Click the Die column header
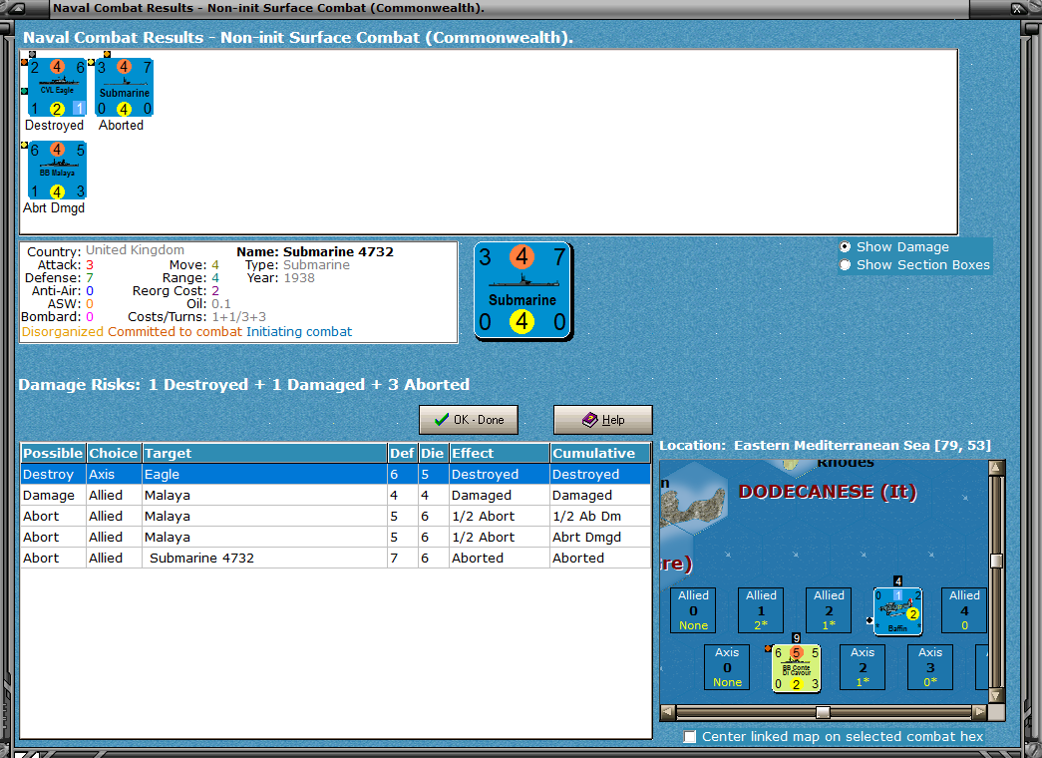 point(433,453)
